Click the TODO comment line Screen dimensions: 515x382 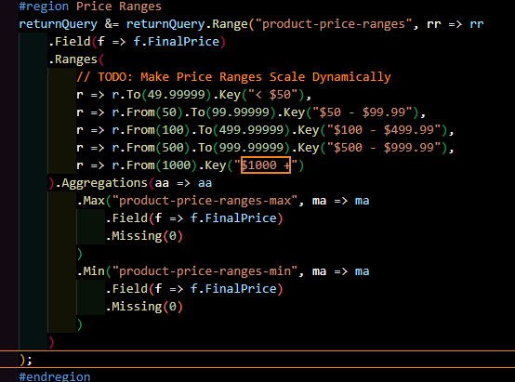click(233, 77)
